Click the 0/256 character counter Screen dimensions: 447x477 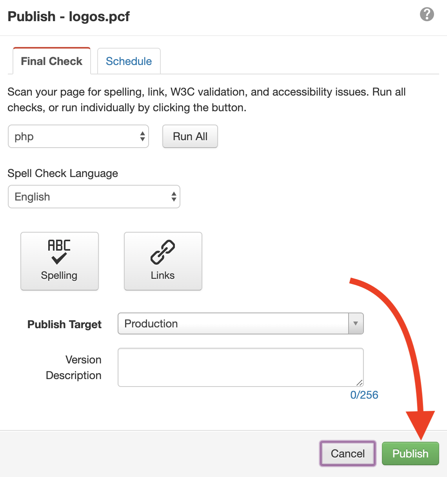click(x=364, y=395)
